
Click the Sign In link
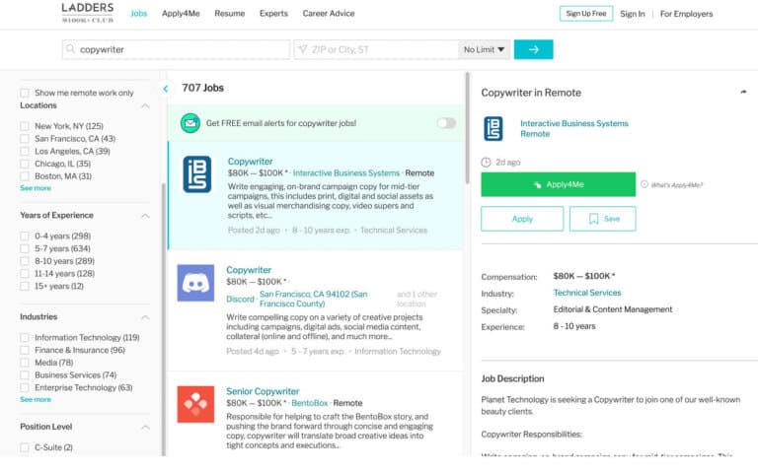(633, 14)
